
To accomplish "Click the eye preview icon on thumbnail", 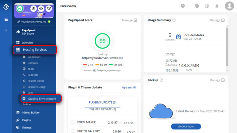I will (x=41, y=9).
